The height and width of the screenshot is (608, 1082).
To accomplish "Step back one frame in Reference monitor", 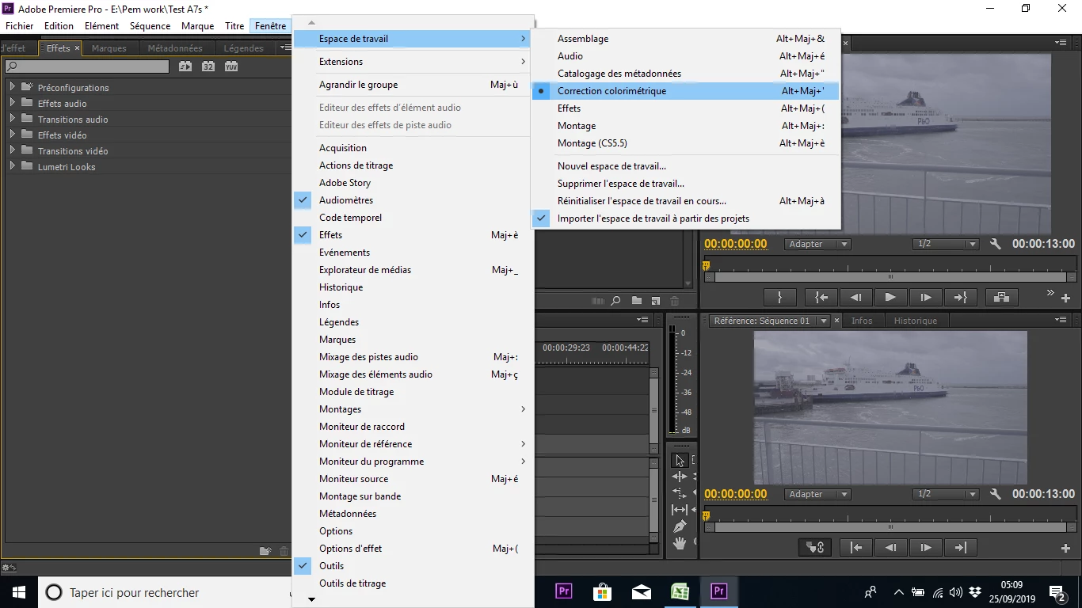I will (891, 547).
